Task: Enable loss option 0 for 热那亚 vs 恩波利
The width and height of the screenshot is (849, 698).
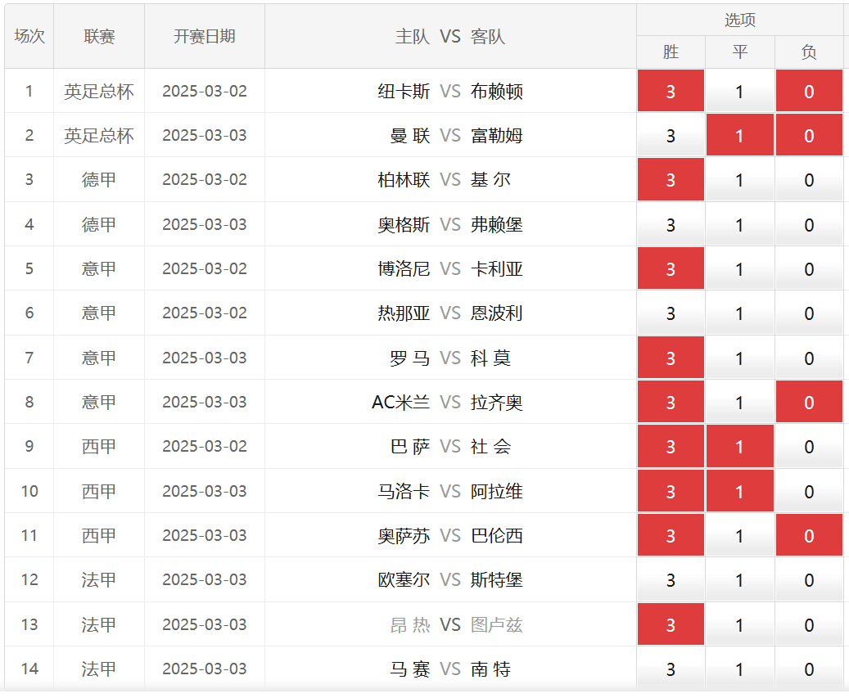Action: [x=809, y=313]
